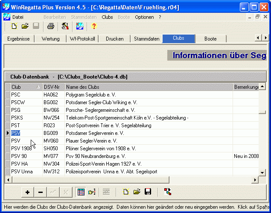The image size is (271, 213).
Task: Save the club database with the bottom floppy disk icon
Action: 148,192
